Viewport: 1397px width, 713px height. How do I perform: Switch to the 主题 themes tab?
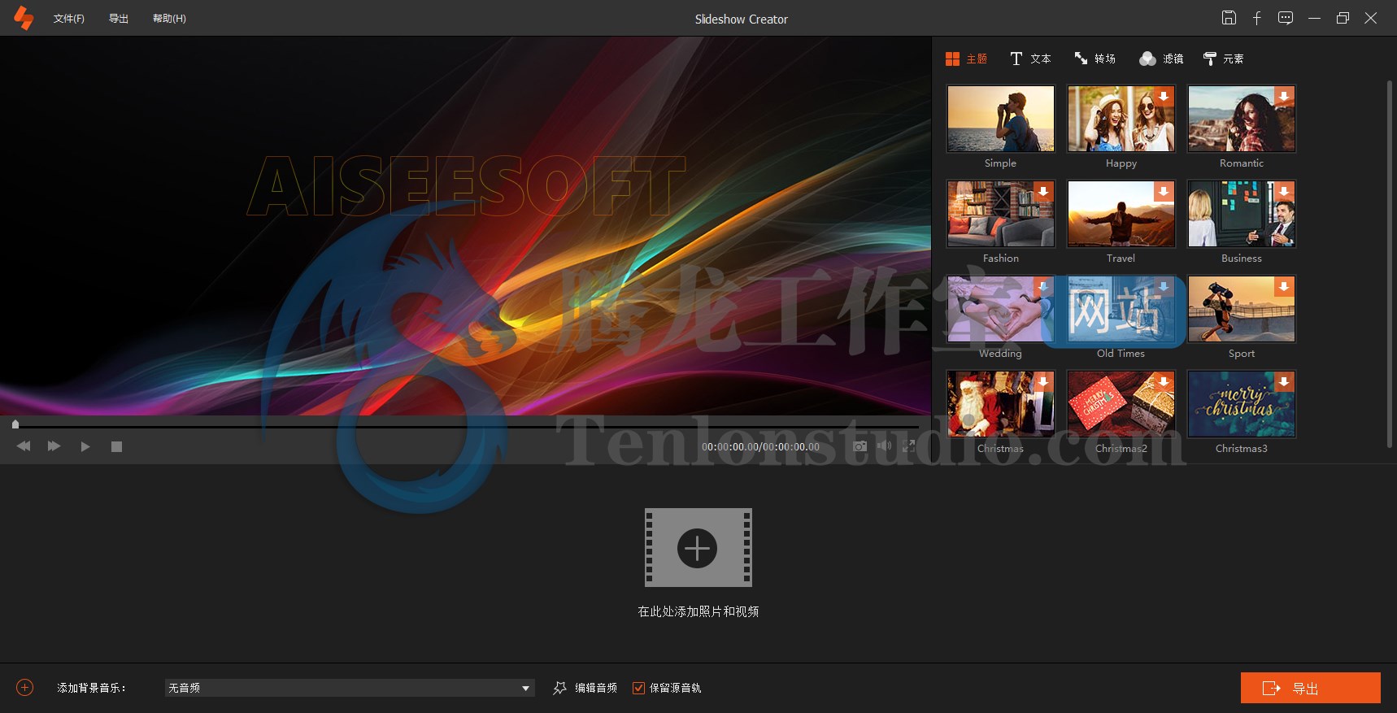click(966, 59)
